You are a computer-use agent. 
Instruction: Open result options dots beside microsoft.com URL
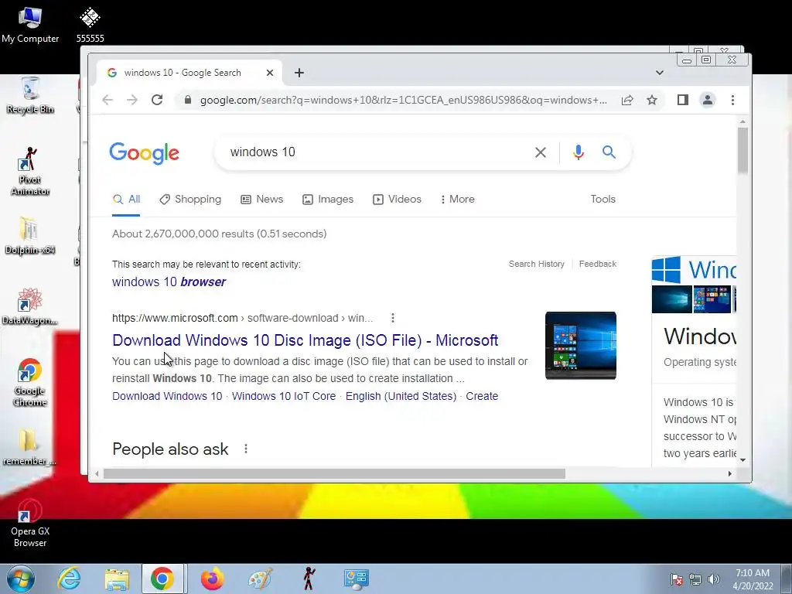tap(392, 318)
